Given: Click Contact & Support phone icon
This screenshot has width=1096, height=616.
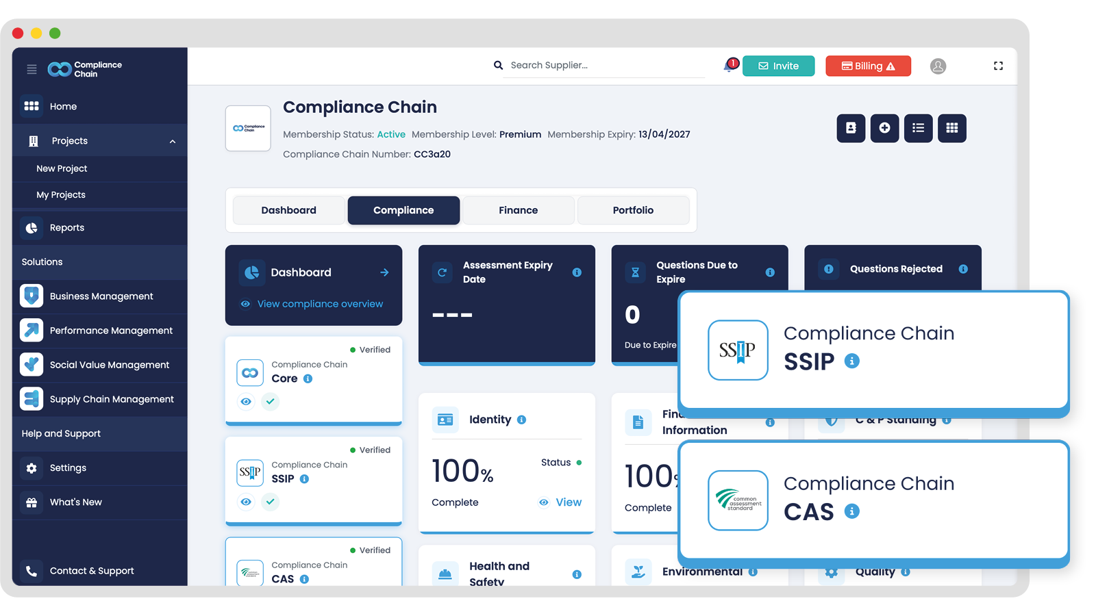Looking at the screenshot, I should click(x=32, y=571).
